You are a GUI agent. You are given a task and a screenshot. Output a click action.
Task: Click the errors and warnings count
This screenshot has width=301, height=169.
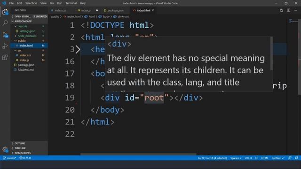25,158
